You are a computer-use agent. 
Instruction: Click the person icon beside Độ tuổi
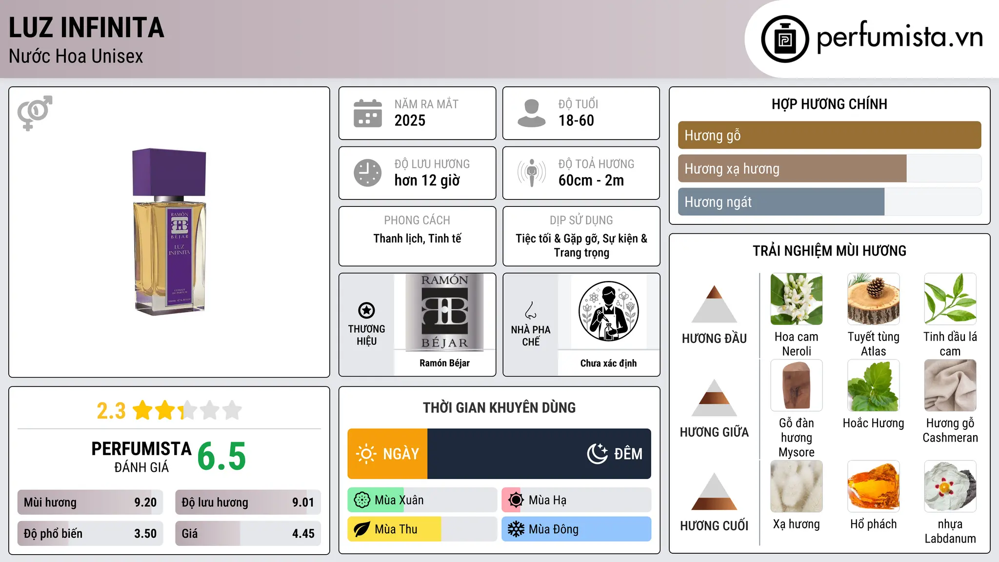(x=531, y=113)
